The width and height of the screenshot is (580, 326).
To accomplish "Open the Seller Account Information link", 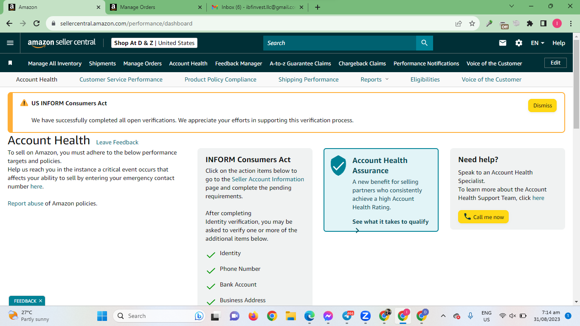I will click(268, 179).
